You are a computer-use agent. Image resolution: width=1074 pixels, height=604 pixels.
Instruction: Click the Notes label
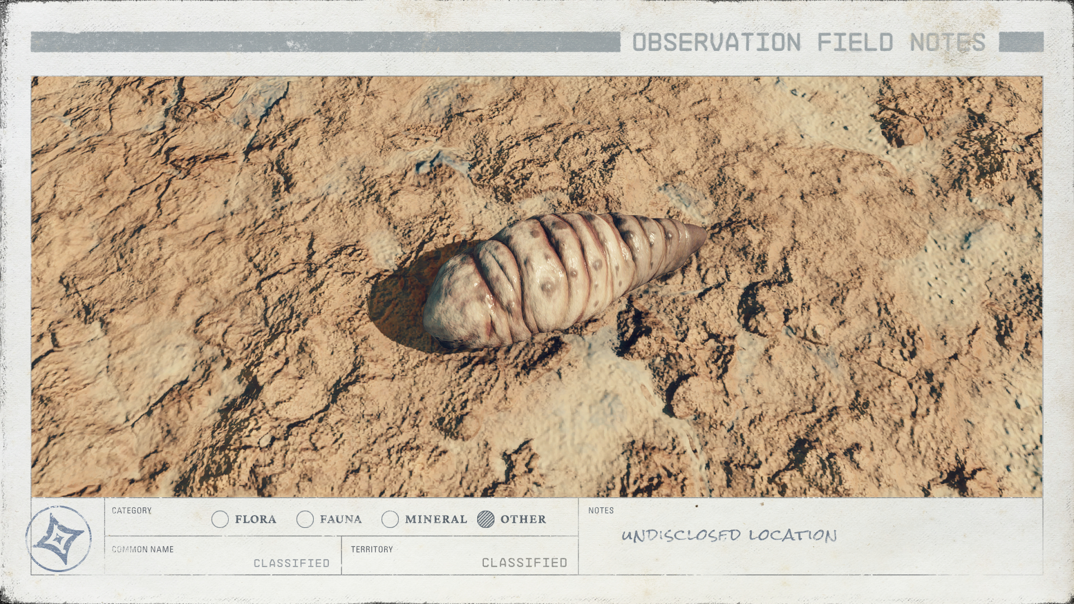point(601,511)
